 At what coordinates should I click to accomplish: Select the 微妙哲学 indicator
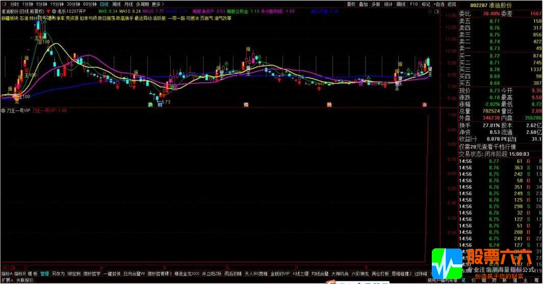(x=92, y=274)
